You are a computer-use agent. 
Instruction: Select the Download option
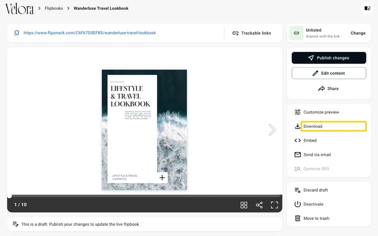tap(334, 126)
